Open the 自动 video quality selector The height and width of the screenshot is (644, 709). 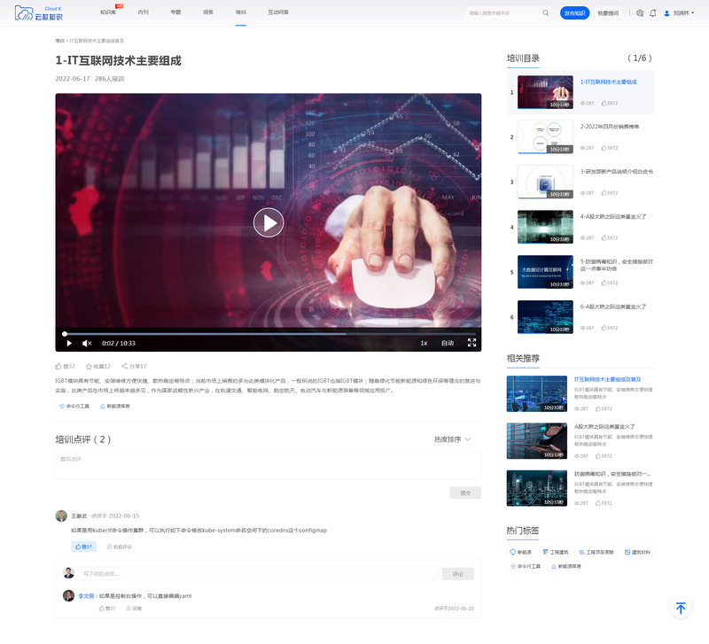(x=448, y=343)
